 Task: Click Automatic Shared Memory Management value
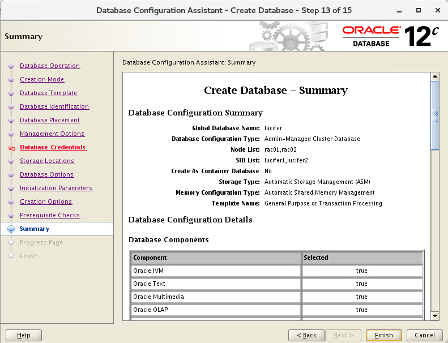(x=319, y=193)
